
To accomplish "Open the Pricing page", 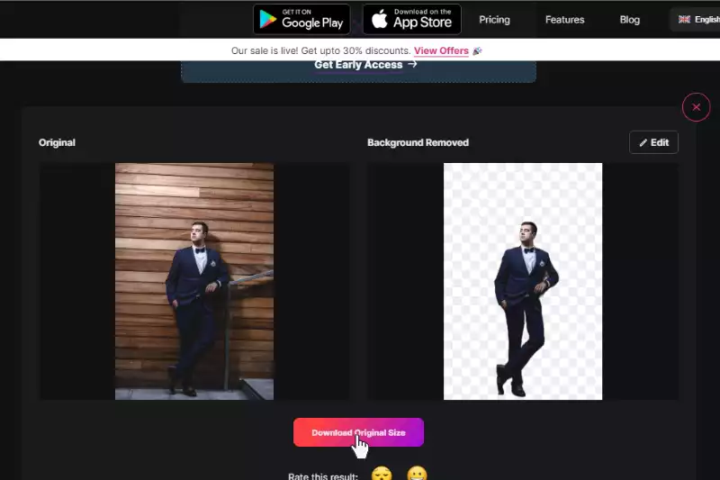I will [494, 20].
